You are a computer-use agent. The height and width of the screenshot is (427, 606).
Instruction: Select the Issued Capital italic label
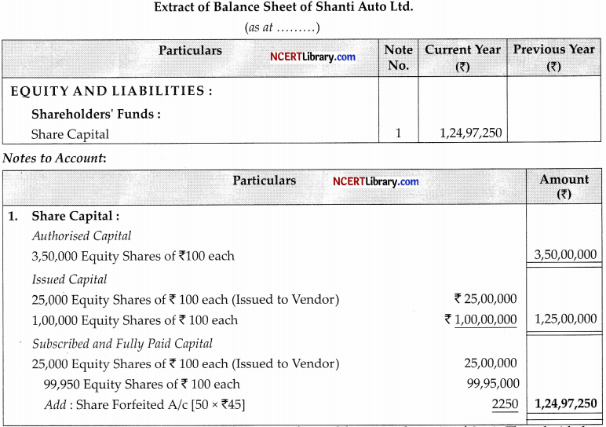pos(69,279)
